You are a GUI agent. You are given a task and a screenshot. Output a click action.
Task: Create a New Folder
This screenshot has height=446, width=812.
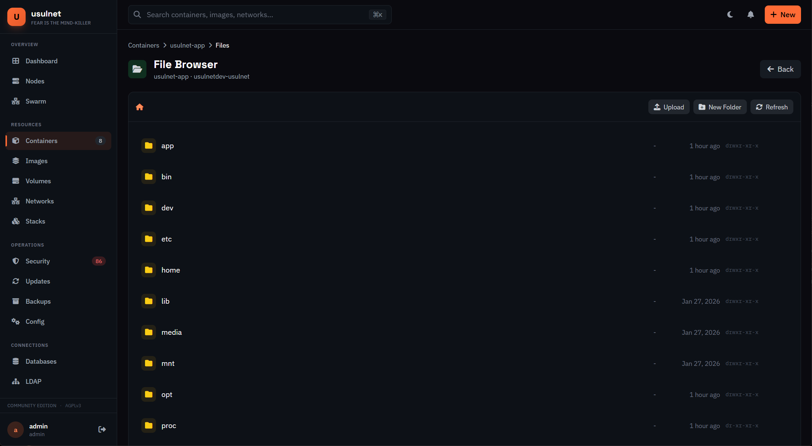719,107
